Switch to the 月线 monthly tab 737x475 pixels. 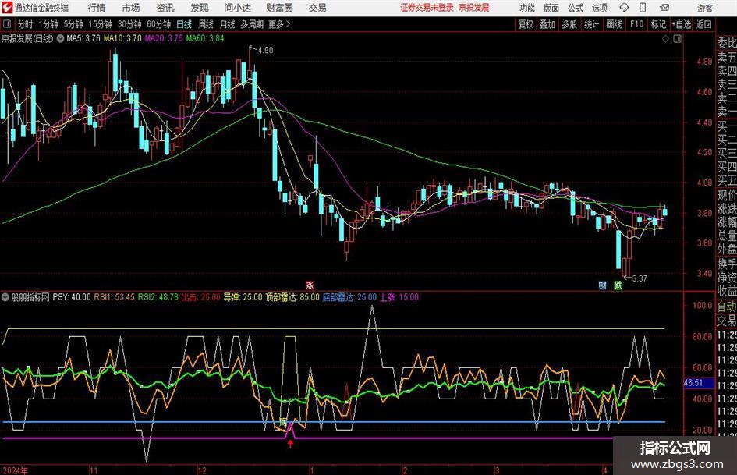(x=228, y=24)
